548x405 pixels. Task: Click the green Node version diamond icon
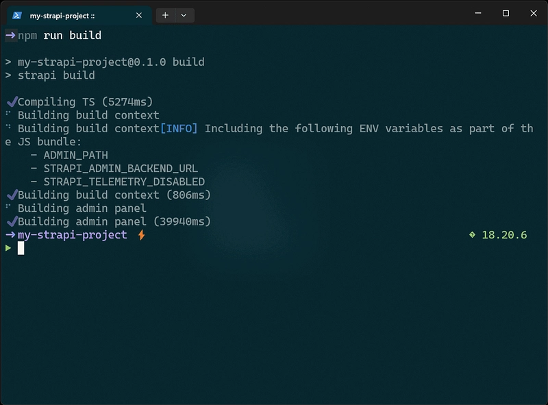(x=472, y=234)
